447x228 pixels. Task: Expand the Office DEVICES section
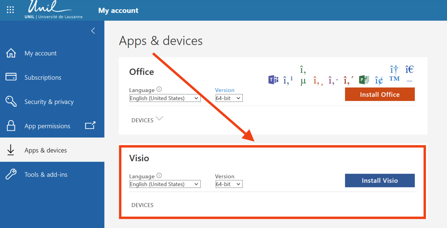147,120
